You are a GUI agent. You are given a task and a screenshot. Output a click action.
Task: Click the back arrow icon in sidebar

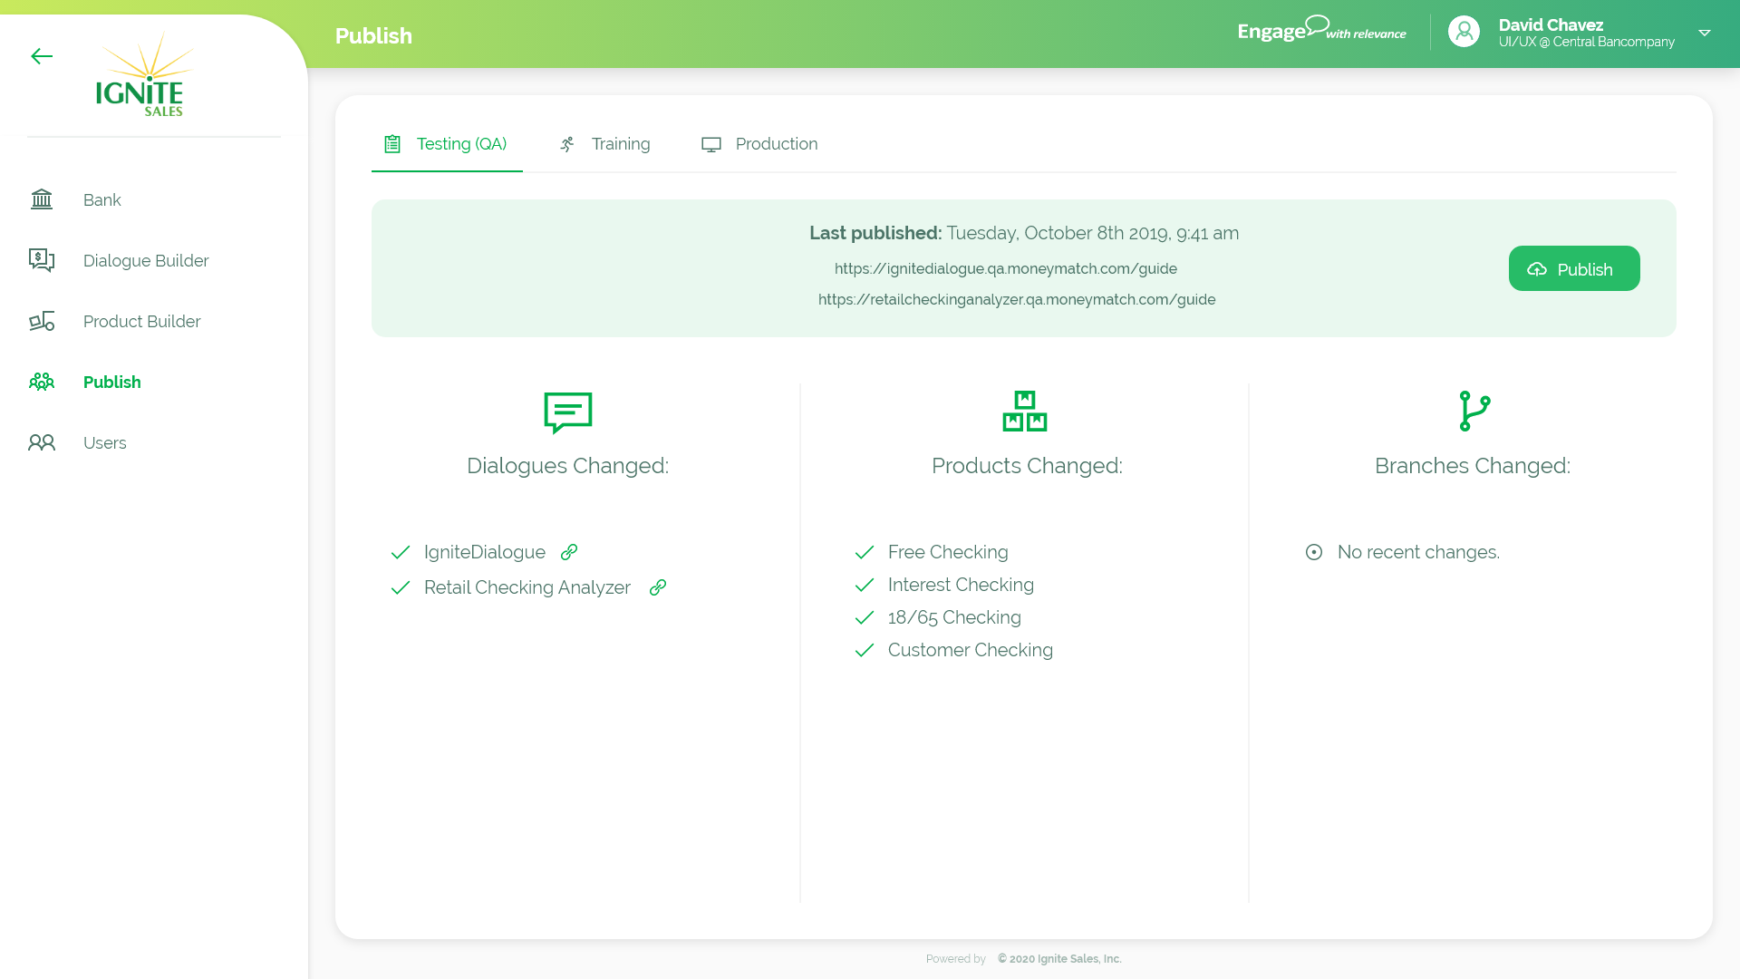point(42,56)
